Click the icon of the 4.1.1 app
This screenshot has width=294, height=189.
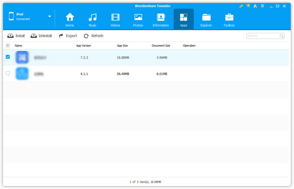coord(22,73)
